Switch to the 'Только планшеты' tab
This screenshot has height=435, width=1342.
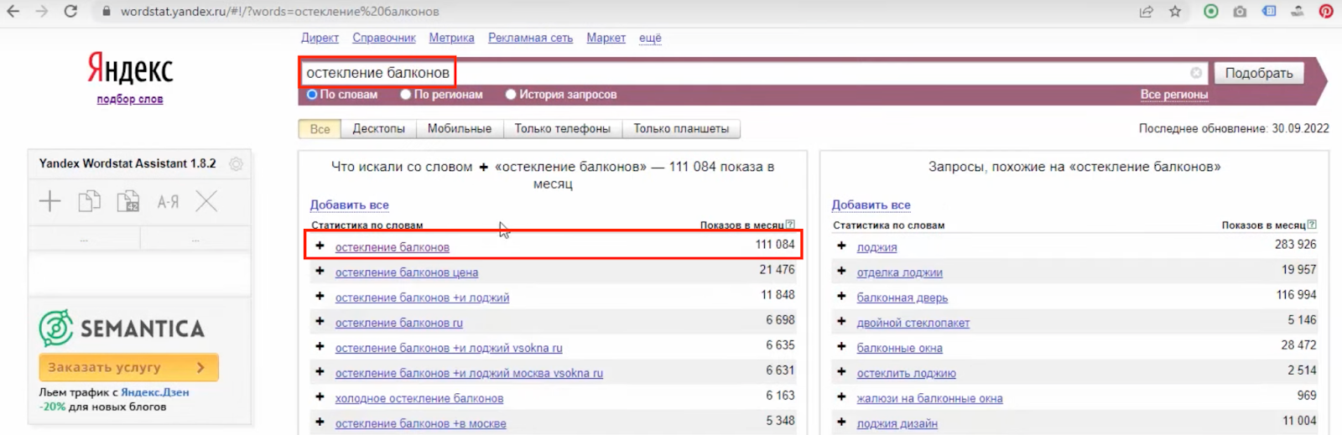(681, 129)
